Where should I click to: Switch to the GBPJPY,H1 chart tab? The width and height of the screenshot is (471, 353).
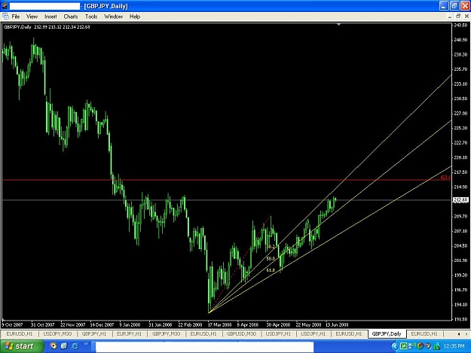click(93, 333)
